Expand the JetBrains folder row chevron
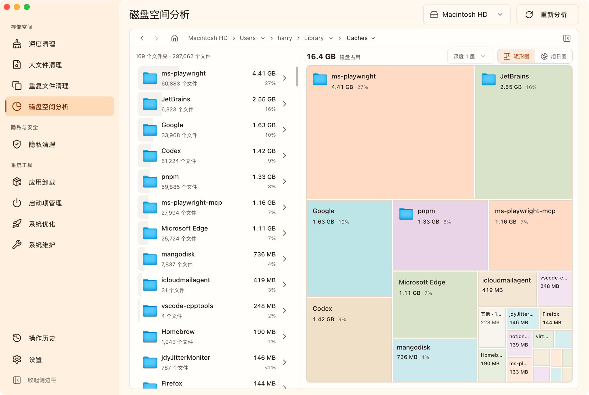 pos(285,104)
